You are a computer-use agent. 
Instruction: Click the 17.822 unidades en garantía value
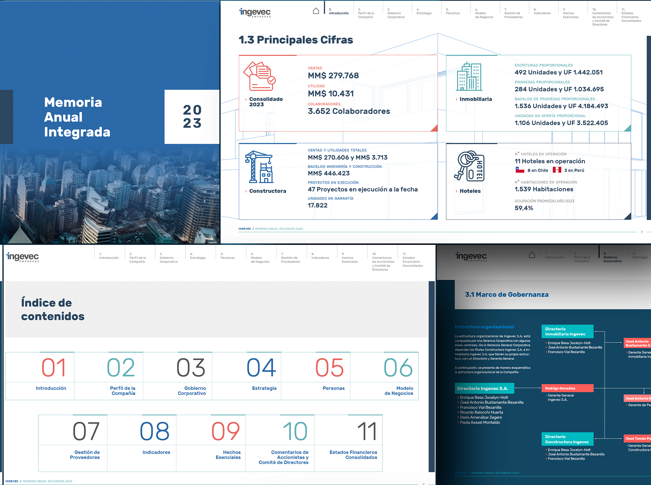click(318, 205)
